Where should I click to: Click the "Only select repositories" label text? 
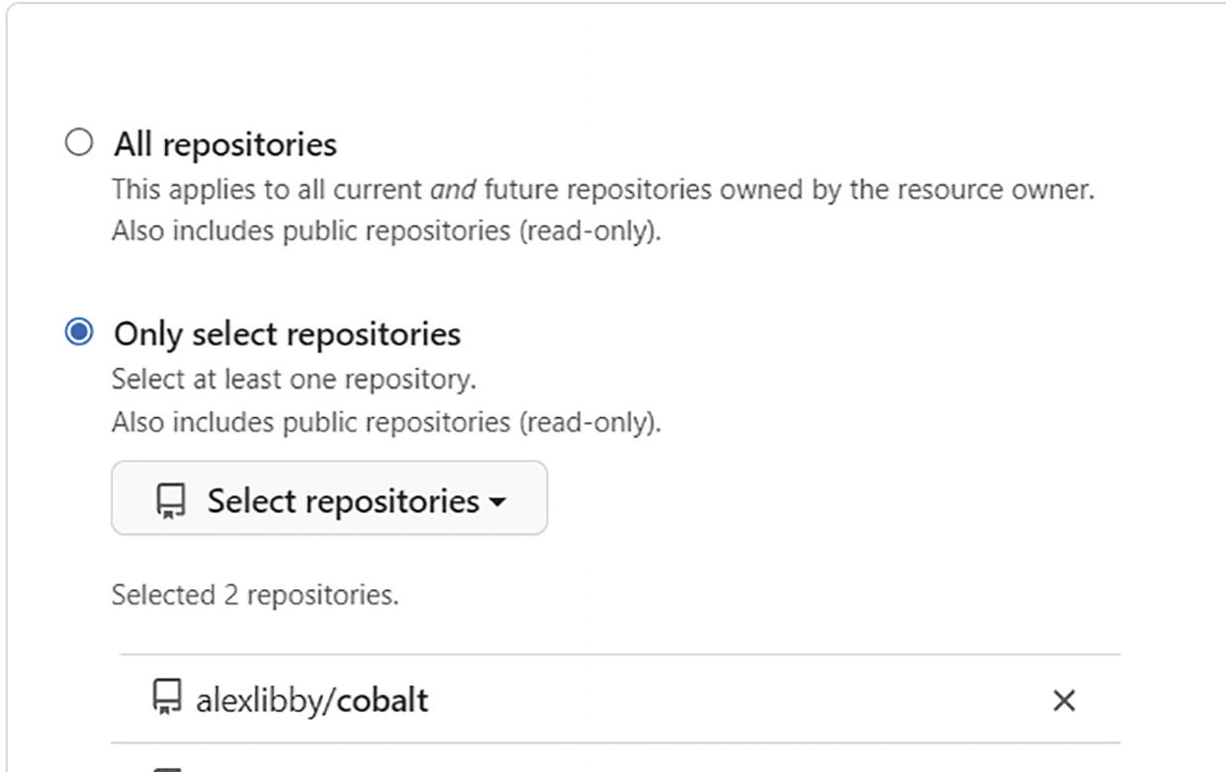287,334
